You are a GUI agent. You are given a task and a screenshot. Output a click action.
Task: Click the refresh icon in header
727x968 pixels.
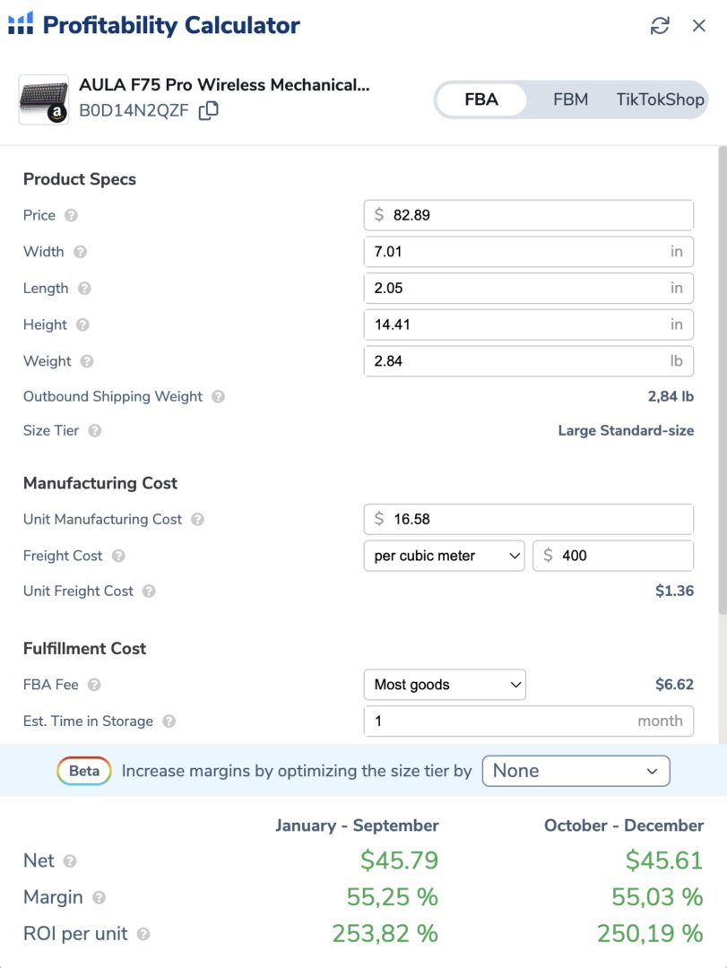660,26
